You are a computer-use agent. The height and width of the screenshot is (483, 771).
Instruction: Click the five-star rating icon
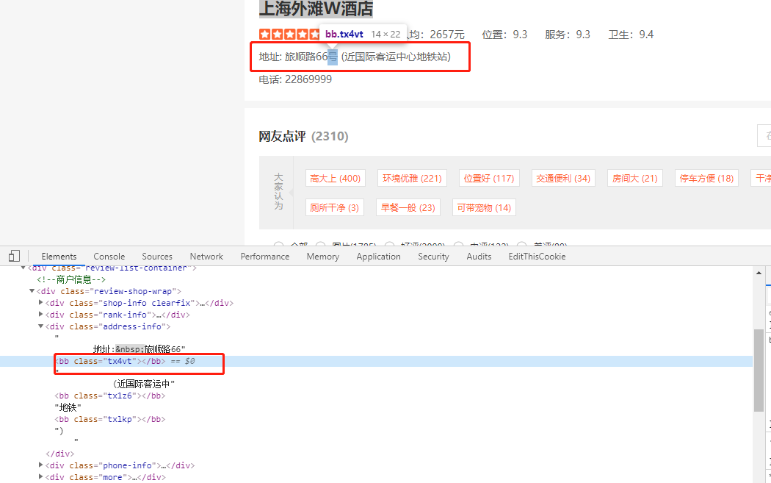pos(289,35)
